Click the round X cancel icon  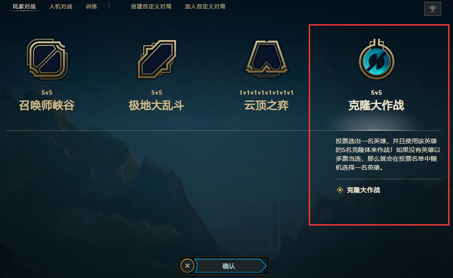tap(187, 266)
